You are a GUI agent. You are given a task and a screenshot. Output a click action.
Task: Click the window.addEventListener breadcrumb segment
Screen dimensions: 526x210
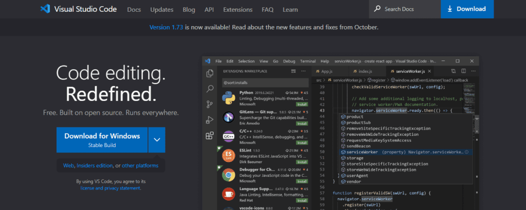(429, 80)
